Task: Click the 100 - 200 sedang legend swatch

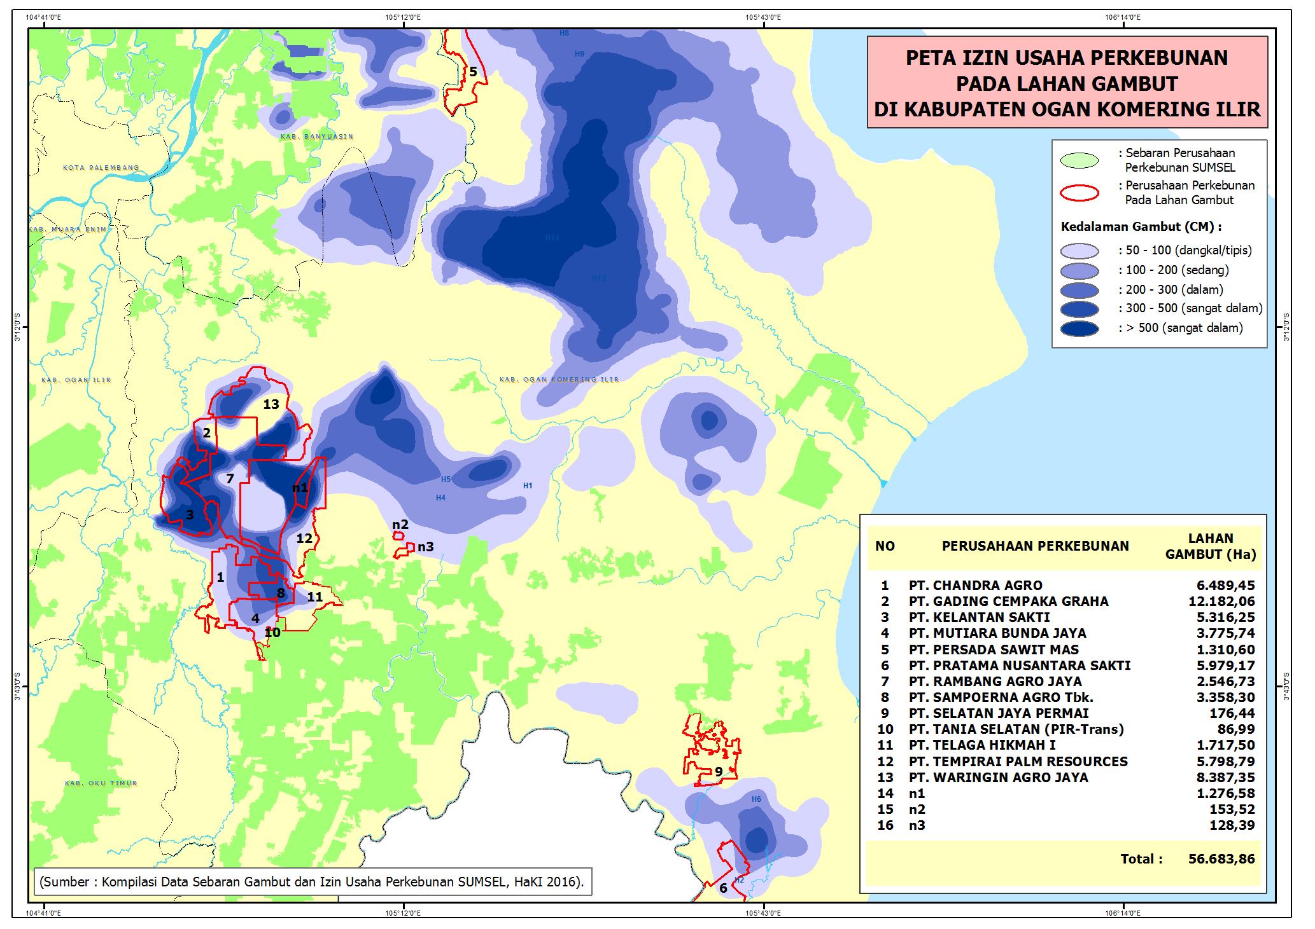Action: [1080, 270]
